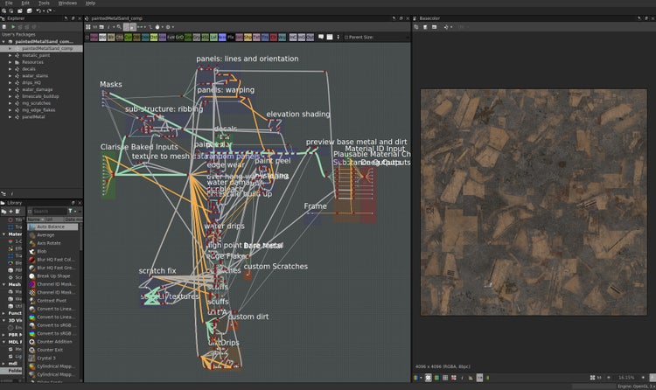The height and width of the screenshot is (390, 656).
Task: Expand the water_stains graph entry
Action: [x=10, y=75]
